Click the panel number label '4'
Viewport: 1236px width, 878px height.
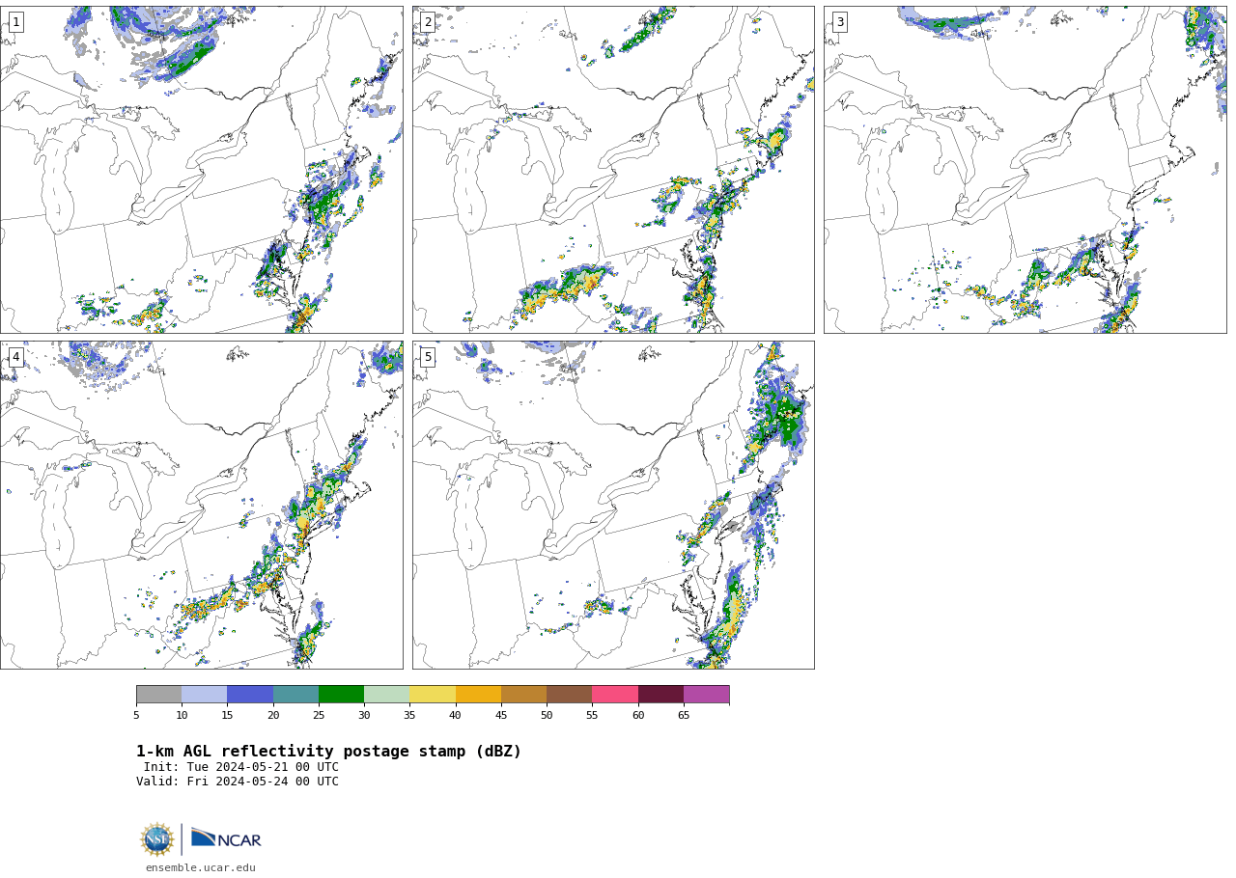pos(15,357)
